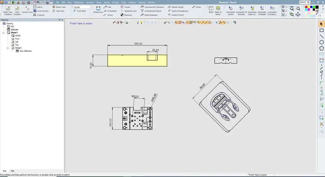Viewport: 325px width, 177px height.
Task: Select the Contour tool
Action: point(39,15)
